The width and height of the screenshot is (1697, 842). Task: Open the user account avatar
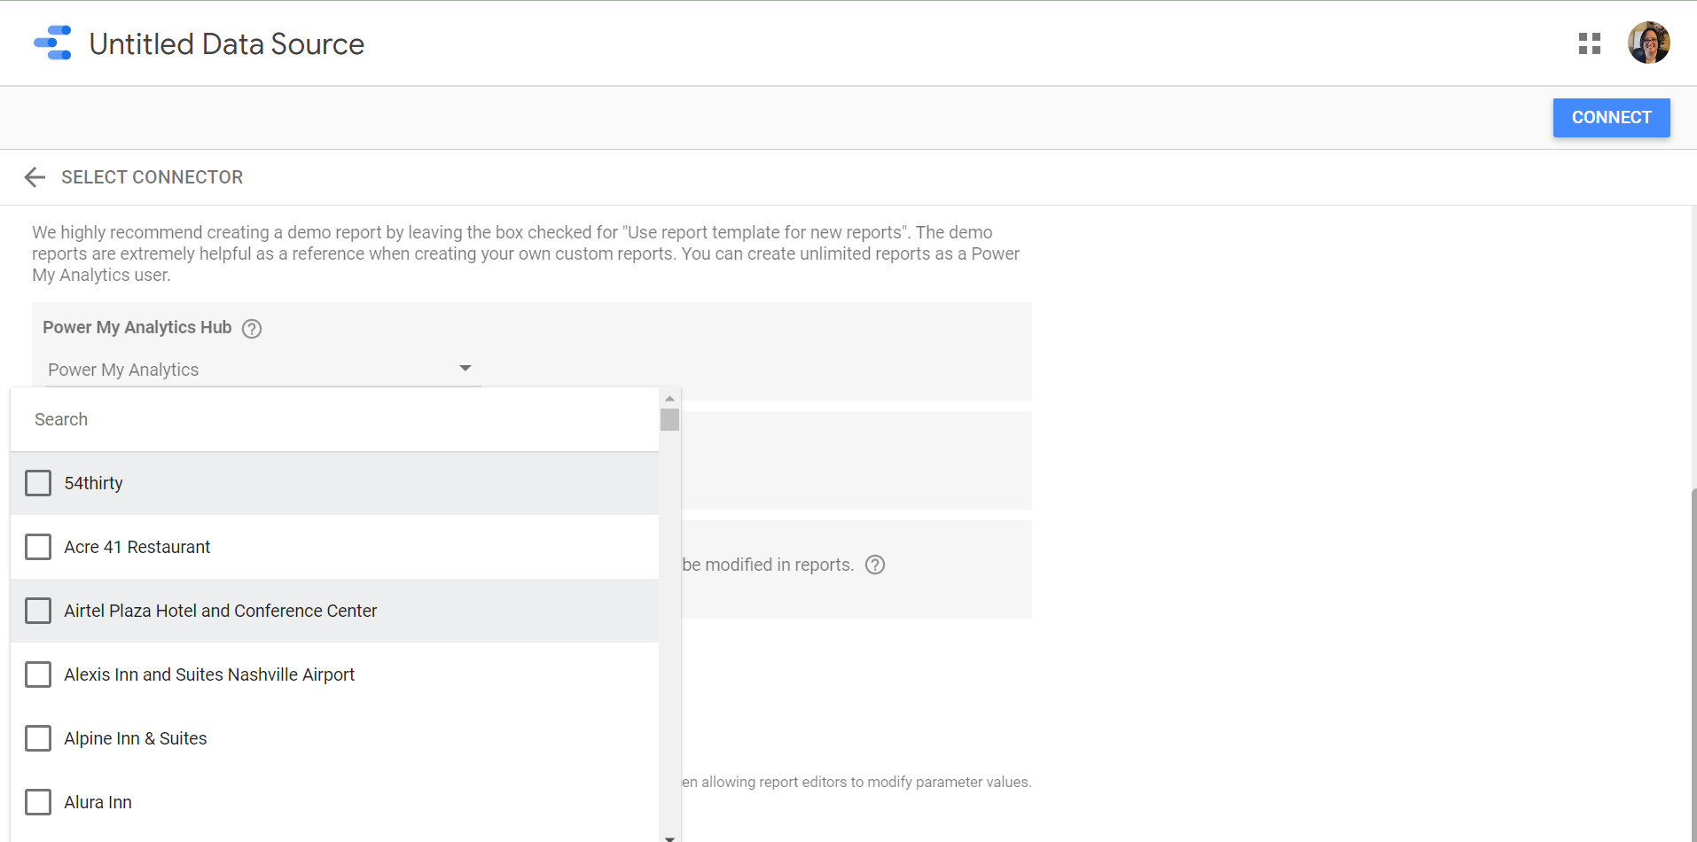[1648, 43]
